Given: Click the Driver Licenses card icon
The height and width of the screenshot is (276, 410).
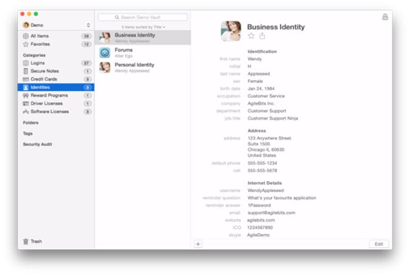Looking at the screenshot, I should (x=26, y=103).
